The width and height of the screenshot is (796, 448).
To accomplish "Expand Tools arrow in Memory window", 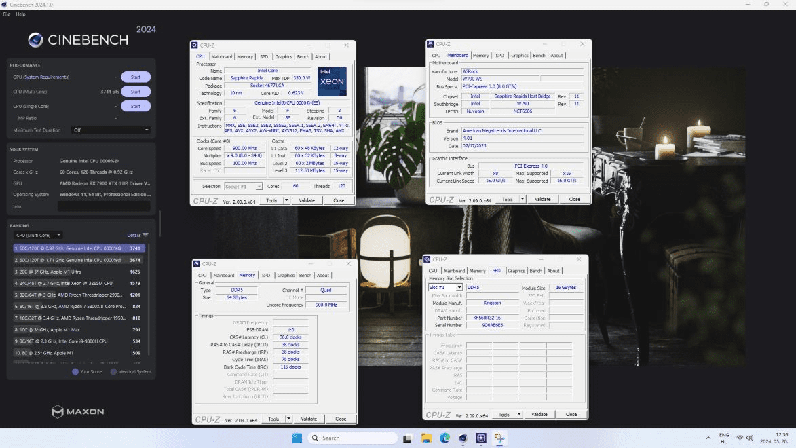I will [x=288, y=419].
